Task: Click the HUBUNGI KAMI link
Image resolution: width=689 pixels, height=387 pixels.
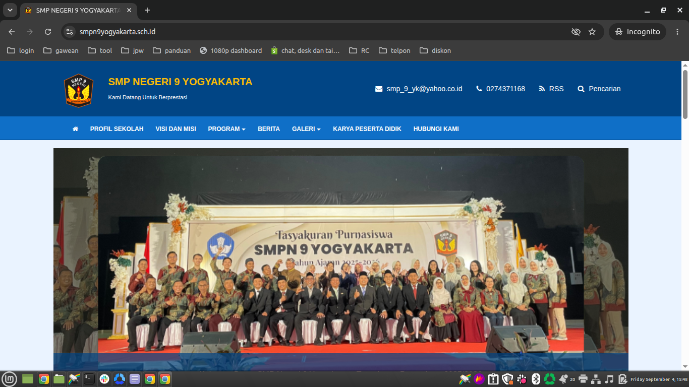Action: (x=436, y=129)
